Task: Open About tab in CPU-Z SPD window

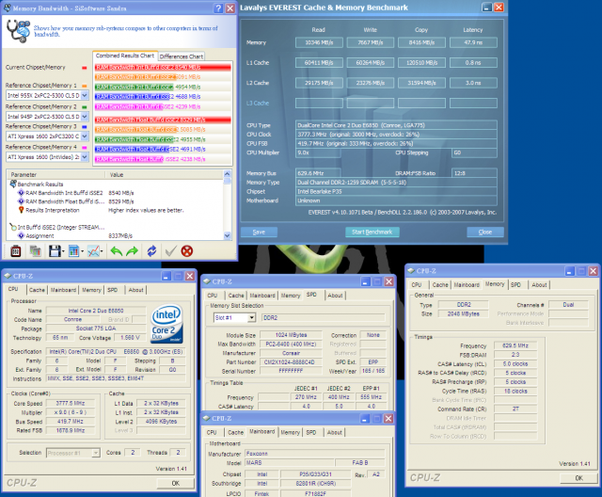Action: click(x=335, y=296)
